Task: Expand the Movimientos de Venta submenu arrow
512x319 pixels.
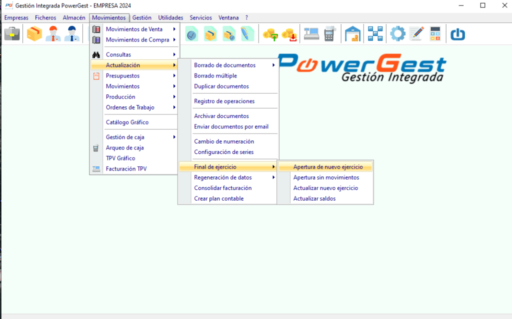Action: tap(174, 29)
